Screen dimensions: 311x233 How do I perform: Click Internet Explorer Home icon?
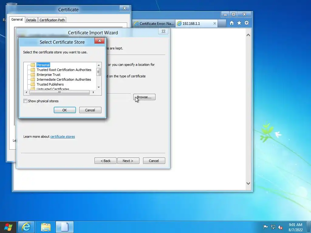click(x=232, y=23)
